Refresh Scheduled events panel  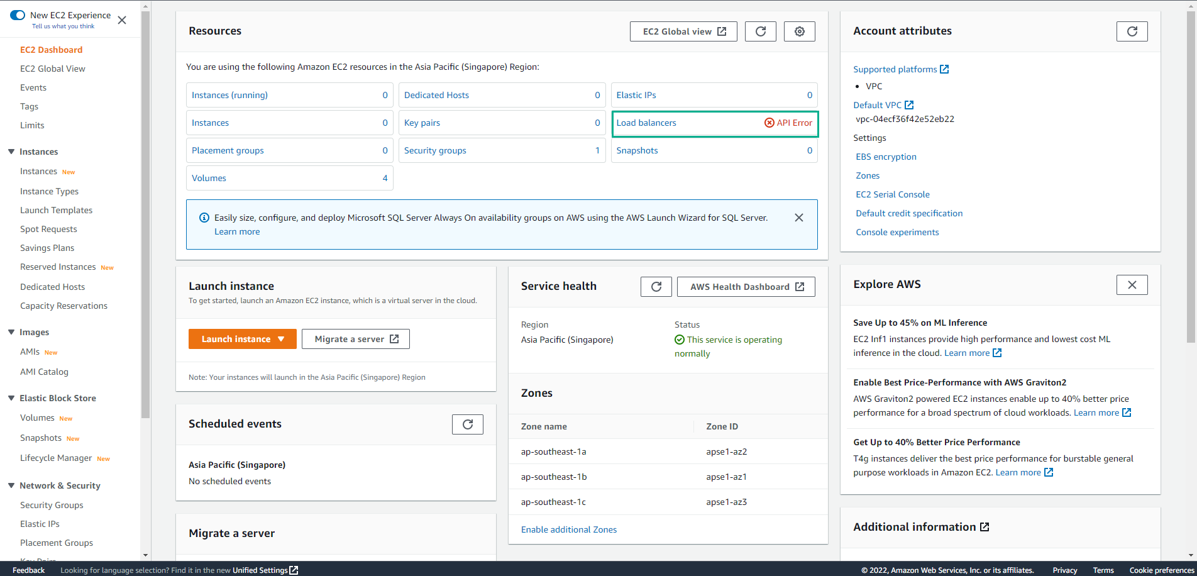point(468,424)
